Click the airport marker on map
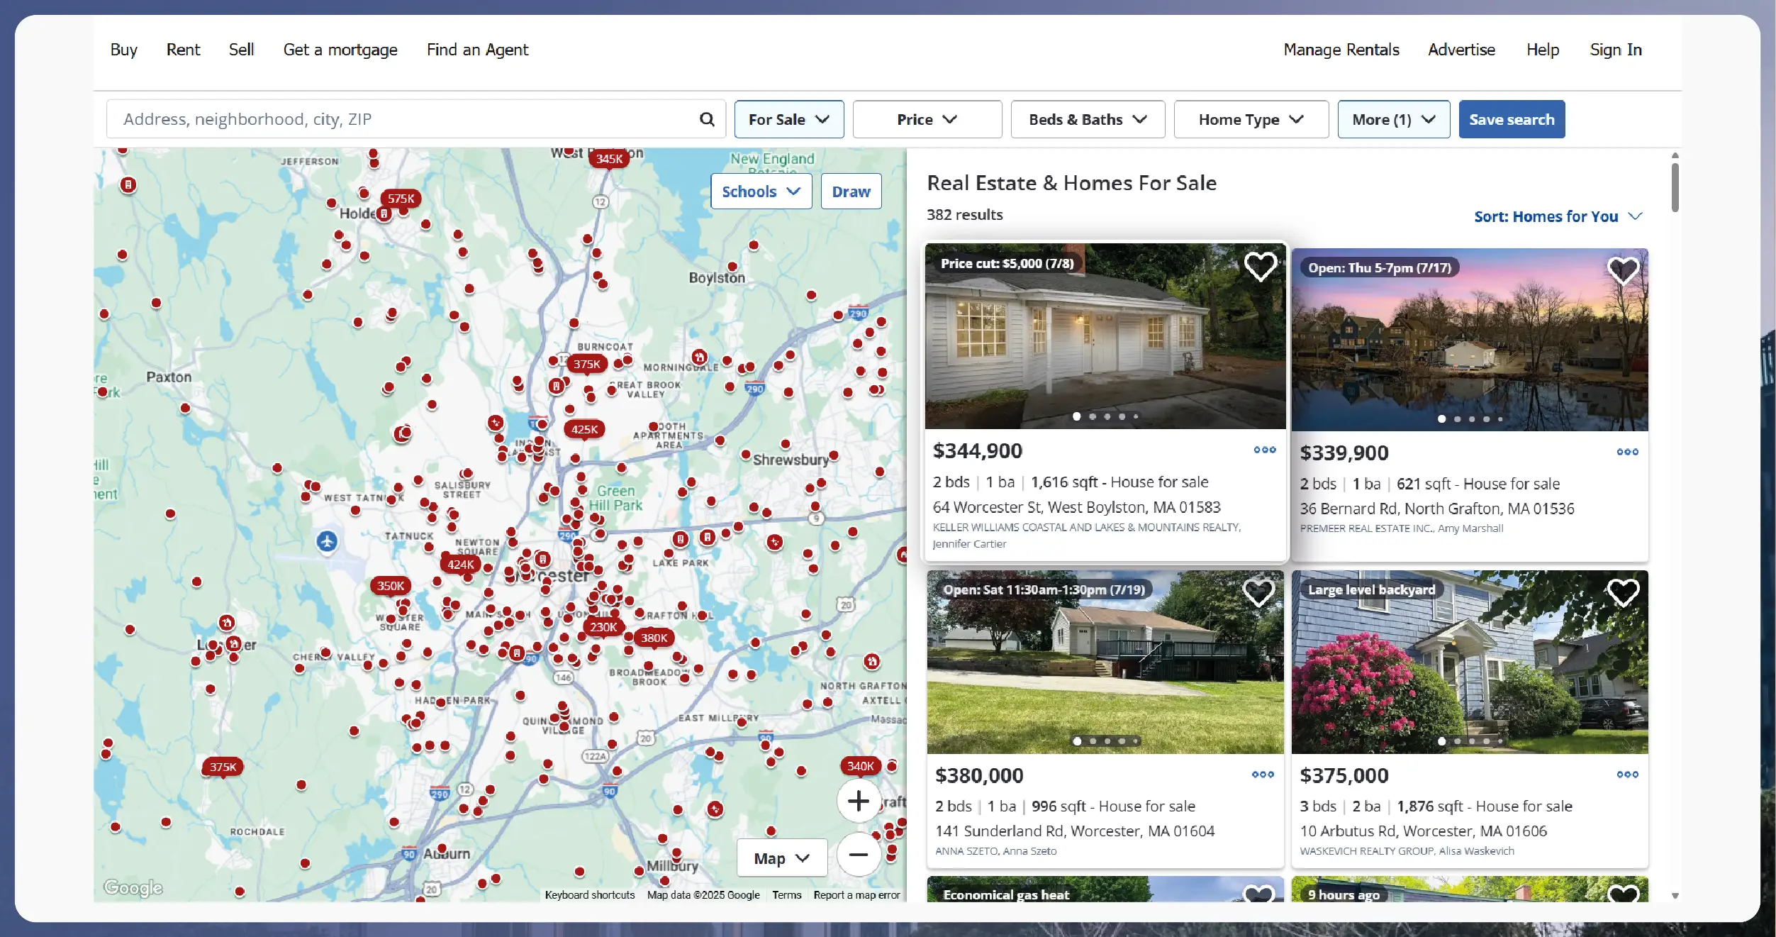The width and height of the screenshot is (1776, 937). click(326, 541)
